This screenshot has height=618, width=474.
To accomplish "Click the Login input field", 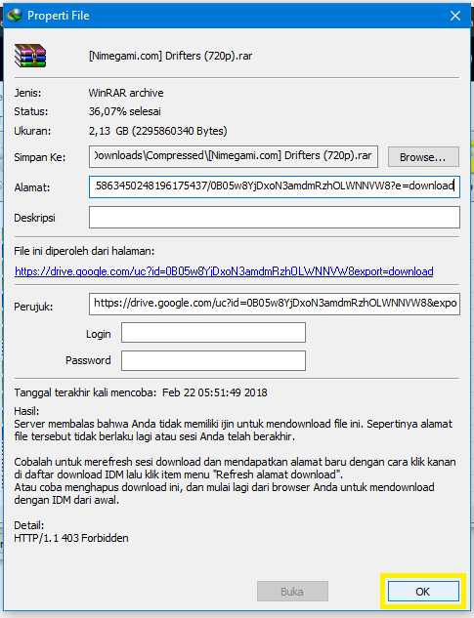I will [213, 332].
